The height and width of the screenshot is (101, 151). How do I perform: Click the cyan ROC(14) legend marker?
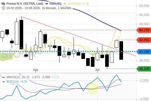pos(4,82)
